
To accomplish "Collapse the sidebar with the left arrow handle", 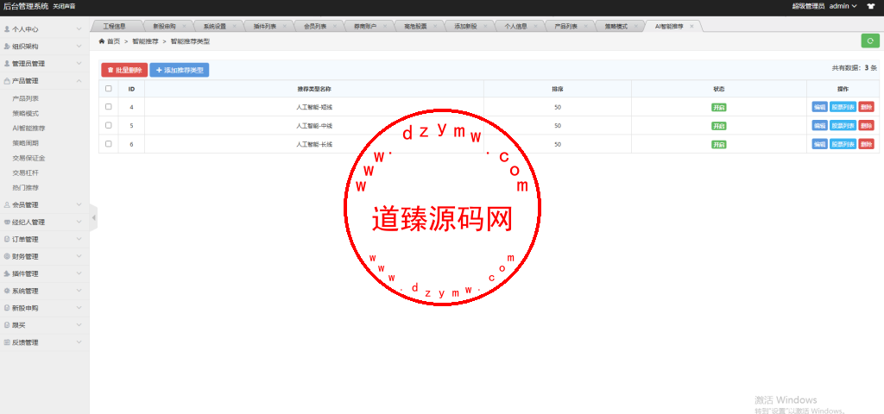I will pyautogui.click(x=93, y=217).
